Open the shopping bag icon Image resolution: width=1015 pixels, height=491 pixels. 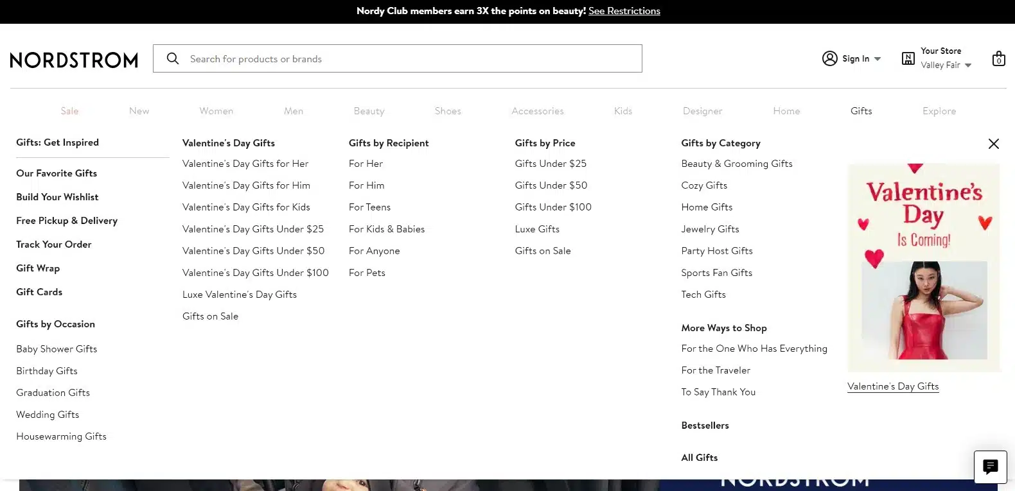coord(998,58)
